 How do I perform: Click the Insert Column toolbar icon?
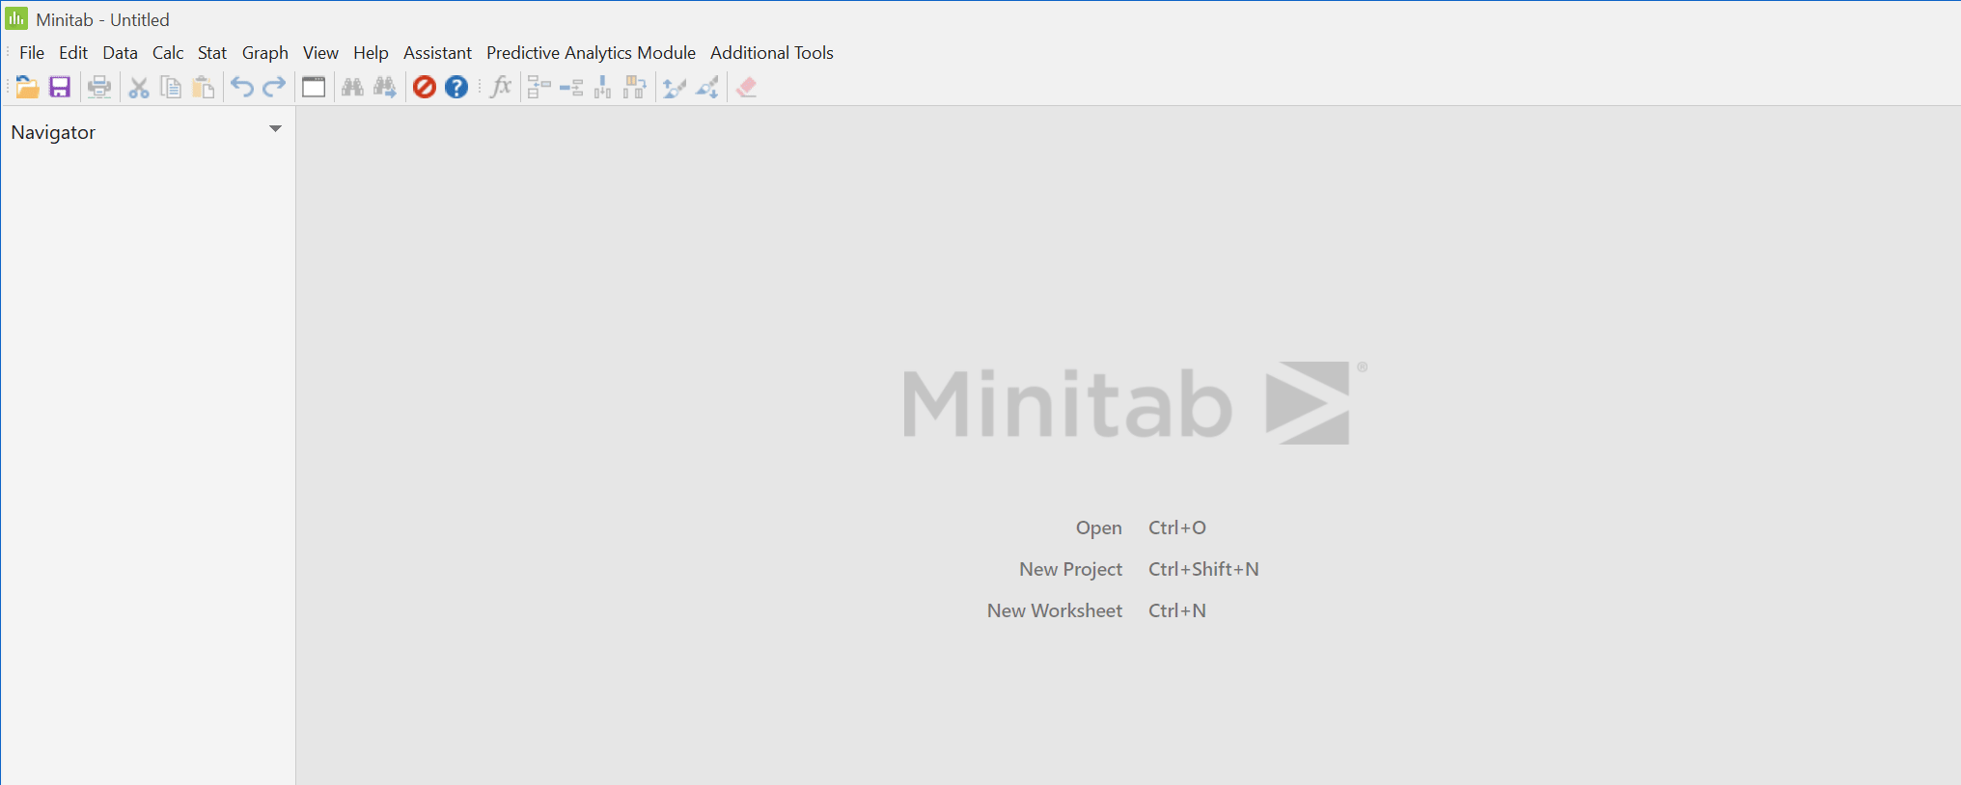point(603,87)
